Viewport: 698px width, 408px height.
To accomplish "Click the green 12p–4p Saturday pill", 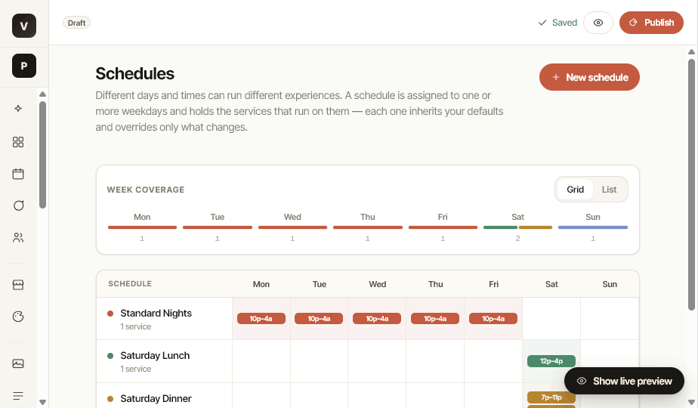I will click(x=551, y=361).
